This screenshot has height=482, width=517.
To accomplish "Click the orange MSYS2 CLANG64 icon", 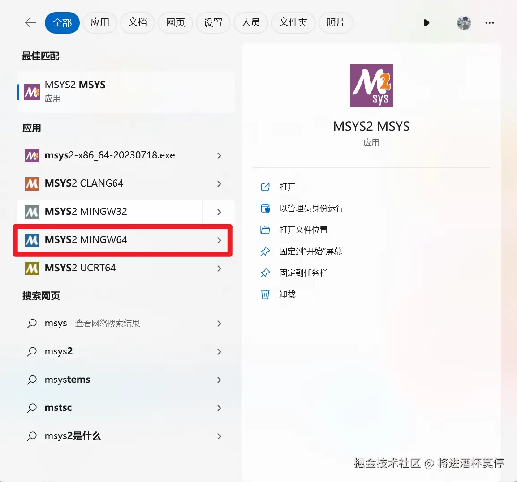I will [32, 183].
